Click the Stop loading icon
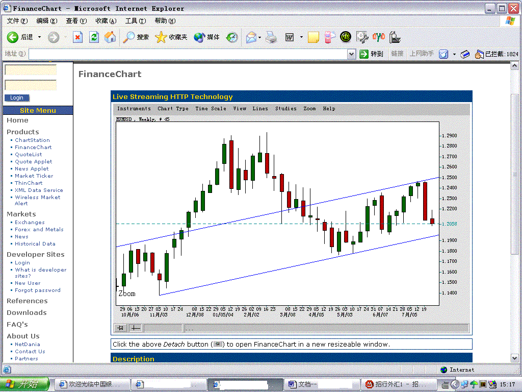 point(77,37)
